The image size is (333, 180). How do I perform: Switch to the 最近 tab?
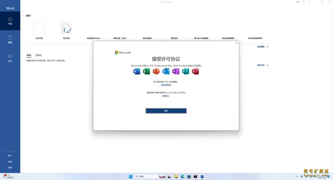29,55
